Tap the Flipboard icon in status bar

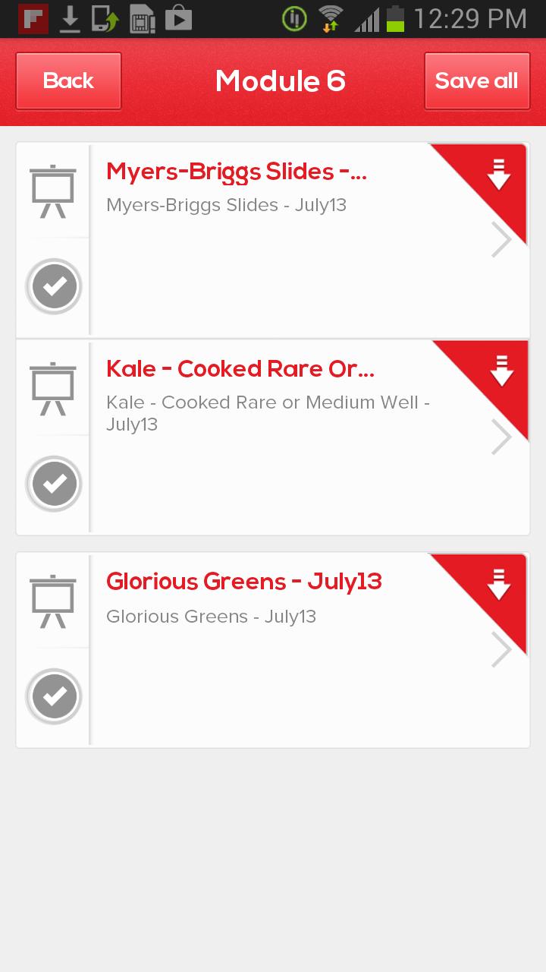pyautogui.click(x=33, y=19)
